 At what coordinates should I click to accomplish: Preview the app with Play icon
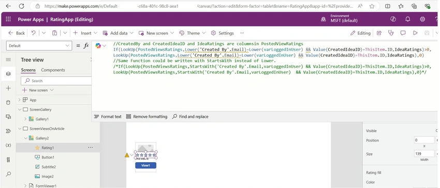click(x=415, y=33)
